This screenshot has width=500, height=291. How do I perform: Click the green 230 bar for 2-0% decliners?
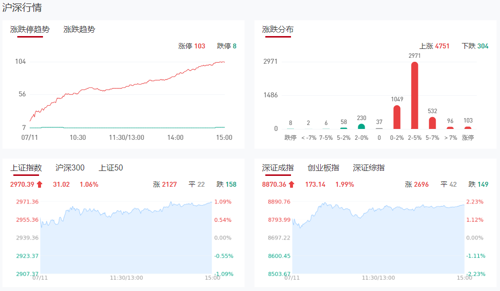[x=361, y=126]
